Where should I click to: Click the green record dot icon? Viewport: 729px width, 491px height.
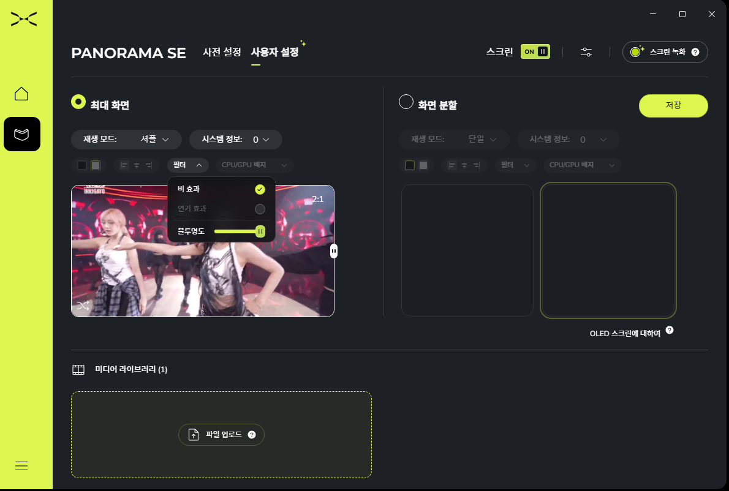point(635,52)
